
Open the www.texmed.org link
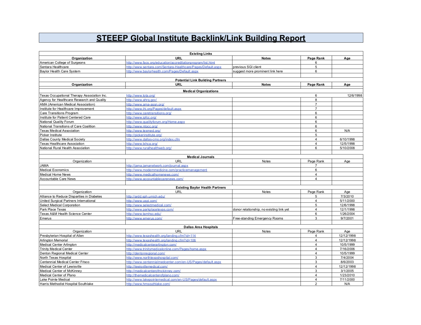pyautogui.click(x=143, y=131)
